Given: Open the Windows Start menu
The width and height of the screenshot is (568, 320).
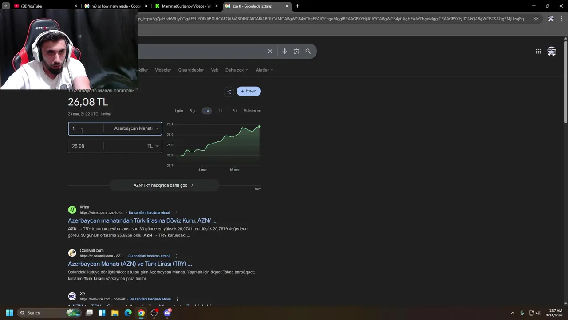Looking at the screenshot, I should [x=9, y=313].
